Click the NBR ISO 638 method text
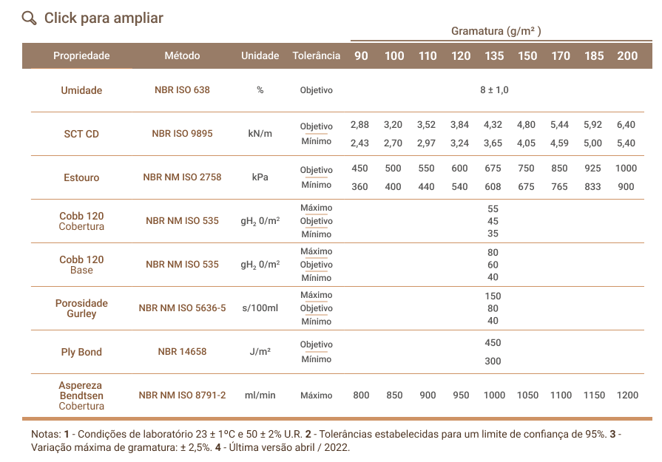 click(182, 90)
